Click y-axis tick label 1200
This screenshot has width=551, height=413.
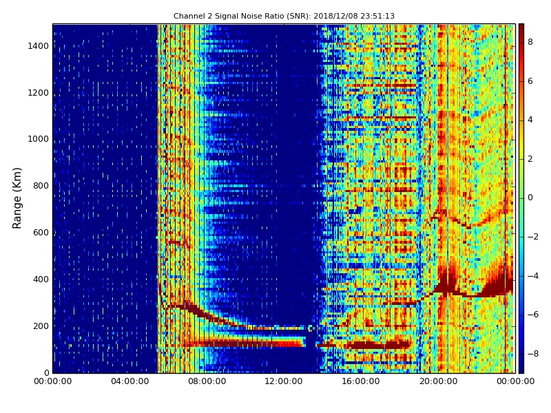[x=39, y=93]
